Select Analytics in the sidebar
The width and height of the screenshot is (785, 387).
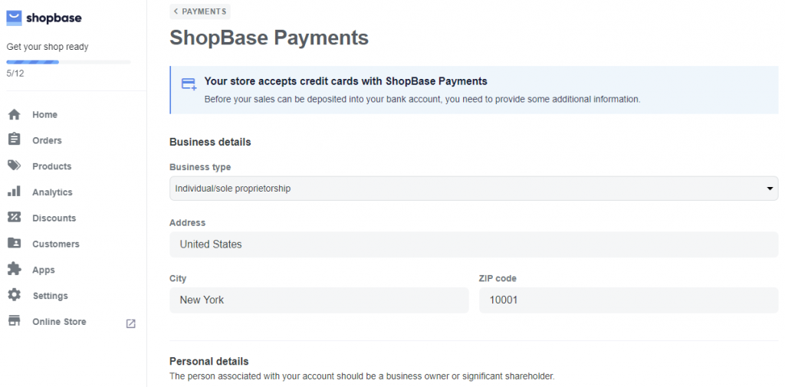click(x=52, y=192)
